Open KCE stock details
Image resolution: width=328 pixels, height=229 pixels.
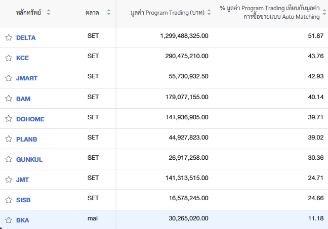(23, 58)
